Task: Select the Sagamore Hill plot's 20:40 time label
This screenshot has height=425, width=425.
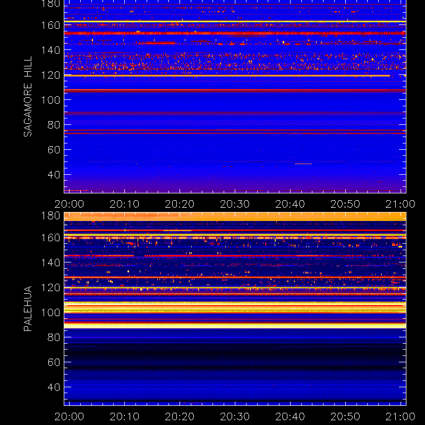Action: coord(290,204)
